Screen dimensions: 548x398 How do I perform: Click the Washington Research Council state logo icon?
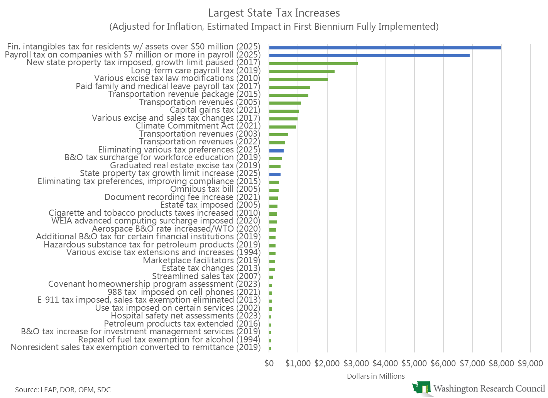click(x=421, y=388)
